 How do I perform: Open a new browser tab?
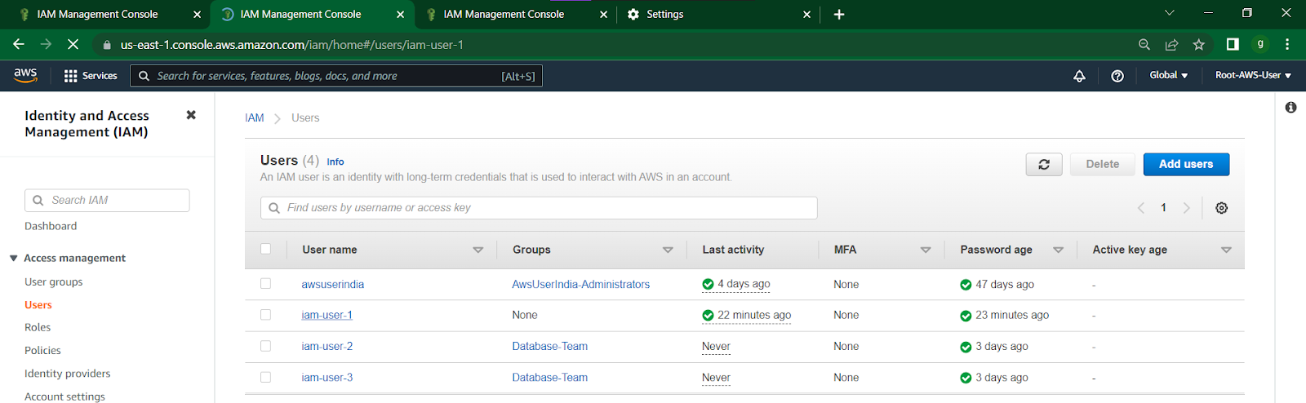pos(839,14)
